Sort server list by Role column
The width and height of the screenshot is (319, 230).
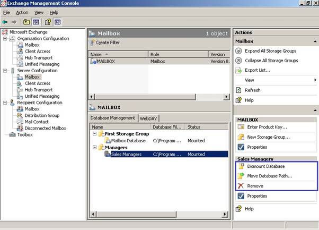(x=178, y=54)
